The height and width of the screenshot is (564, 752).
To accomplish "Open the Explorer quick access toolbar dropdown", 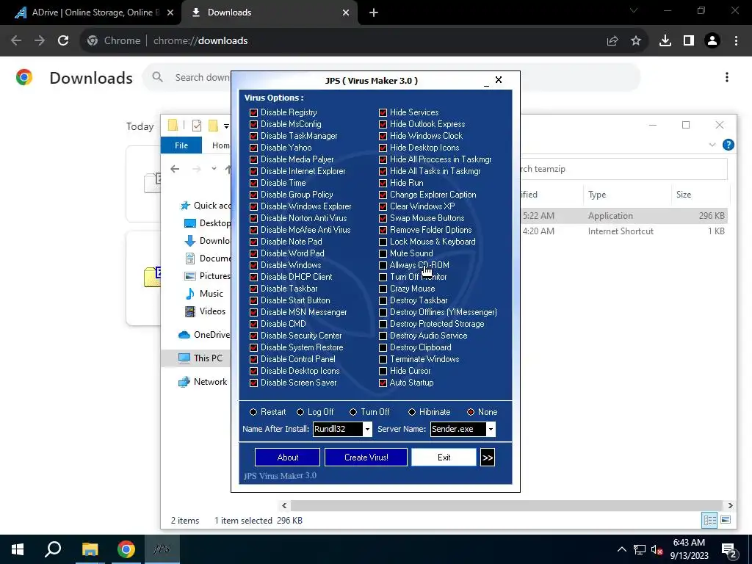I will [226, 126].
